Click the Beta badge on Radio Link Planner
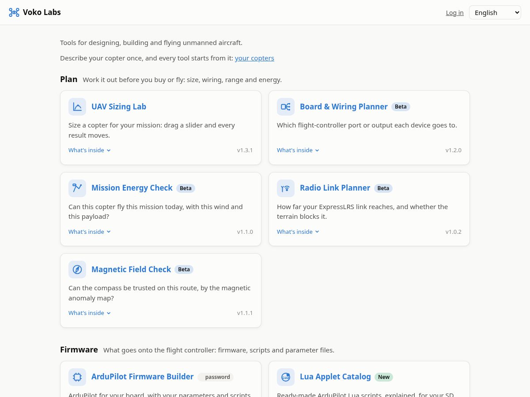The width and height of the screenshot is (530, 397). click(x=383, y=188)
